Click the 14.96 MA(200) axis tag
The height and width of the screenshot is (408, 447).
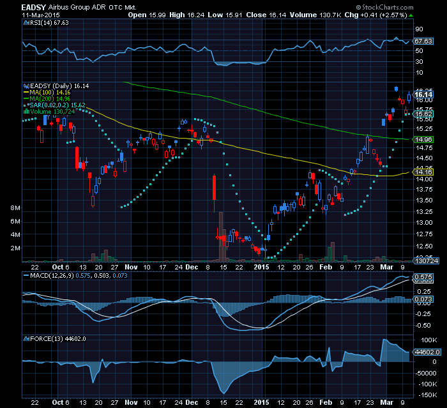click(x=423, y=139)
